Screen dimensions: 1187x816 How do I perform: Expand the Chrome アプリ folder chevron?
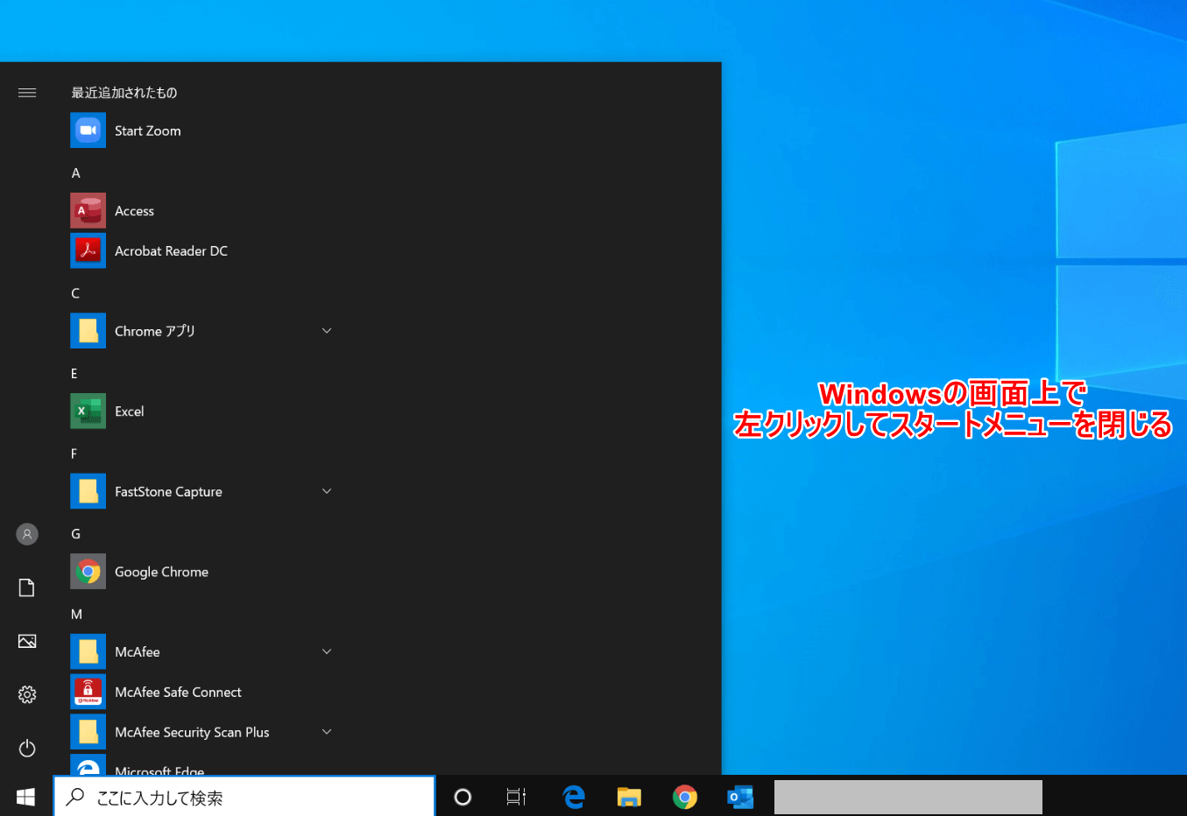(327, 331)
